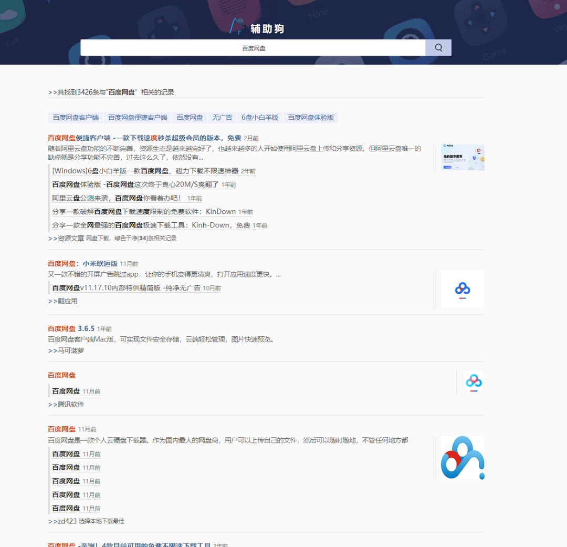The width and height of the screenshot is (567, 547).
Task: Click the 辅助狗 site logo
Action: [x=257, y=27]
